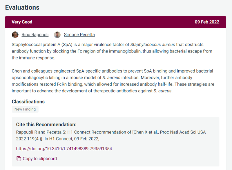Open Simone Pecetta's avatar image
The height and width of the screenshot is (170, 232).
tap(57, 35)
